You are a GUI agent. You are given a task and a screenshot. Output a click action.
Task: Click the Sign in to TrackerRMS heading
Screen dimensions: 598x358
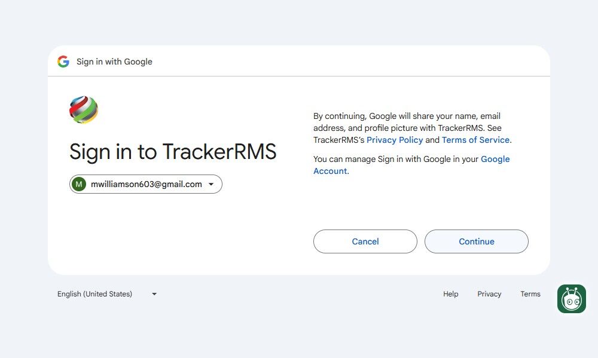pos(173,152)
